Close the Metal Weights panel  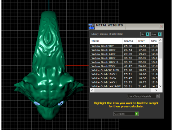[x=161, y=26]
